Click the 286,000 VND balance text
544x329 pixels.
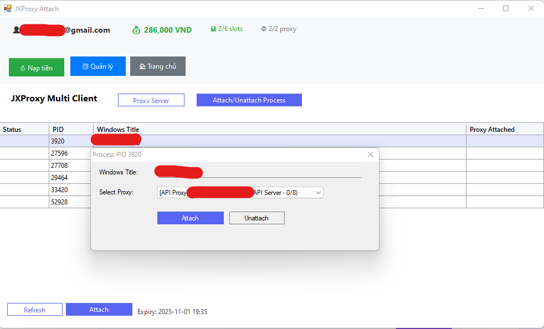pyautogui.click(x=167, y=30)
